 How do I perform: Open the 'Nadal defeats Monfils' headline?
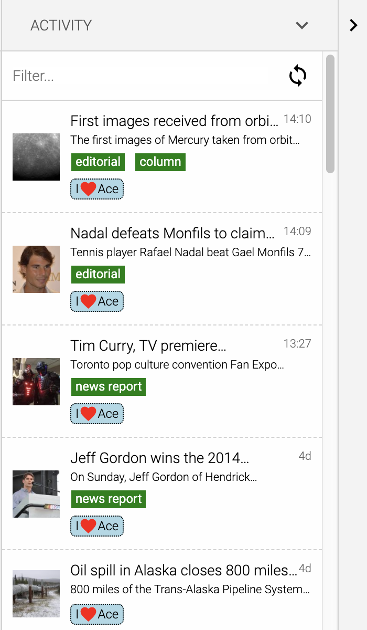[x=172, y=233]
